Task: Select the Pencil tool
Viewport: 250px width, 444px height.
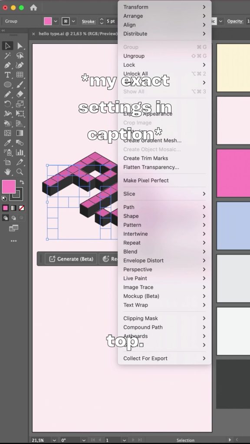Action: [8, 94]
